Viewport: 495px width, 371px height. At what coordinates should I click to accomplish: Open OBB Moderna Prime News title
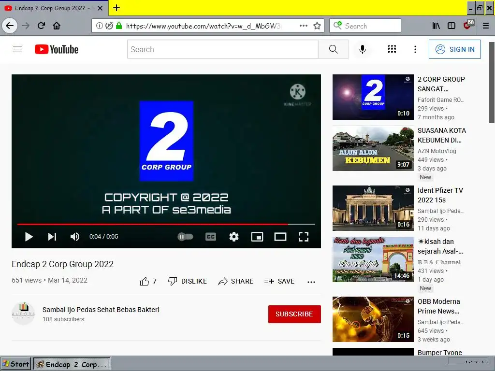click(438, 306)
